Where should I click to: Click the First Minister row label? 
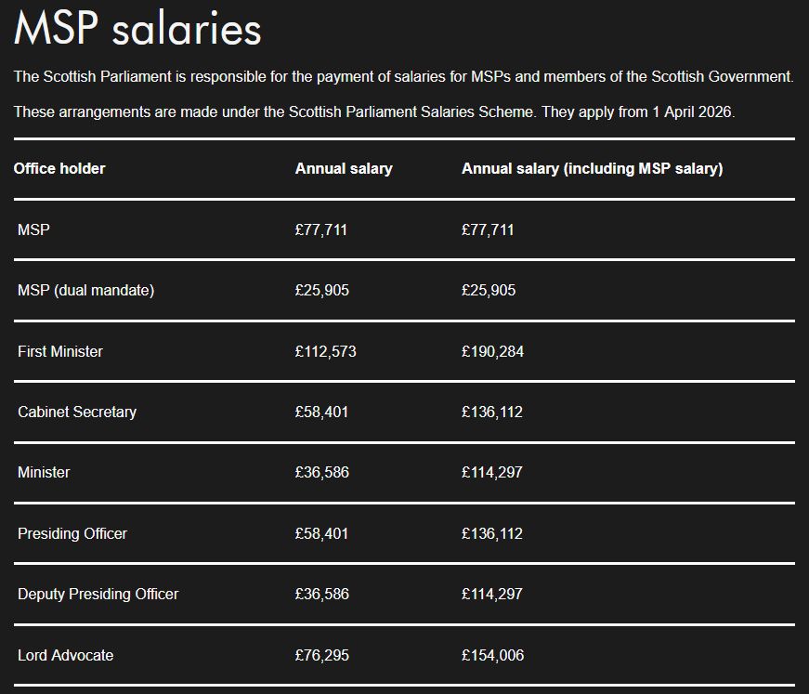point(59,351)
